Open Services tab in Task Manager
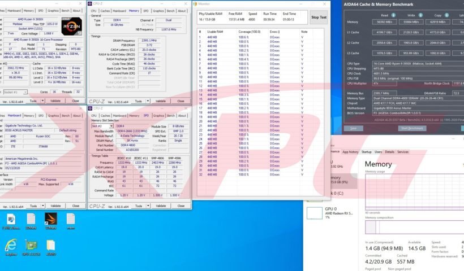 coord(403,152)
